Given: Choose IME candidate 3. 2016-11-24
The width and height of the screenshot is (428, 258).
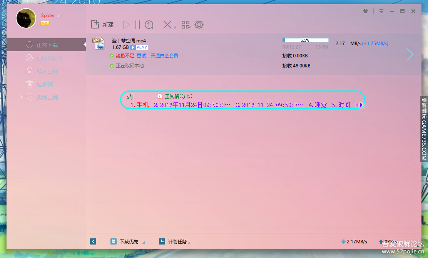Looking at the screenshot, I should pos(269,105).
